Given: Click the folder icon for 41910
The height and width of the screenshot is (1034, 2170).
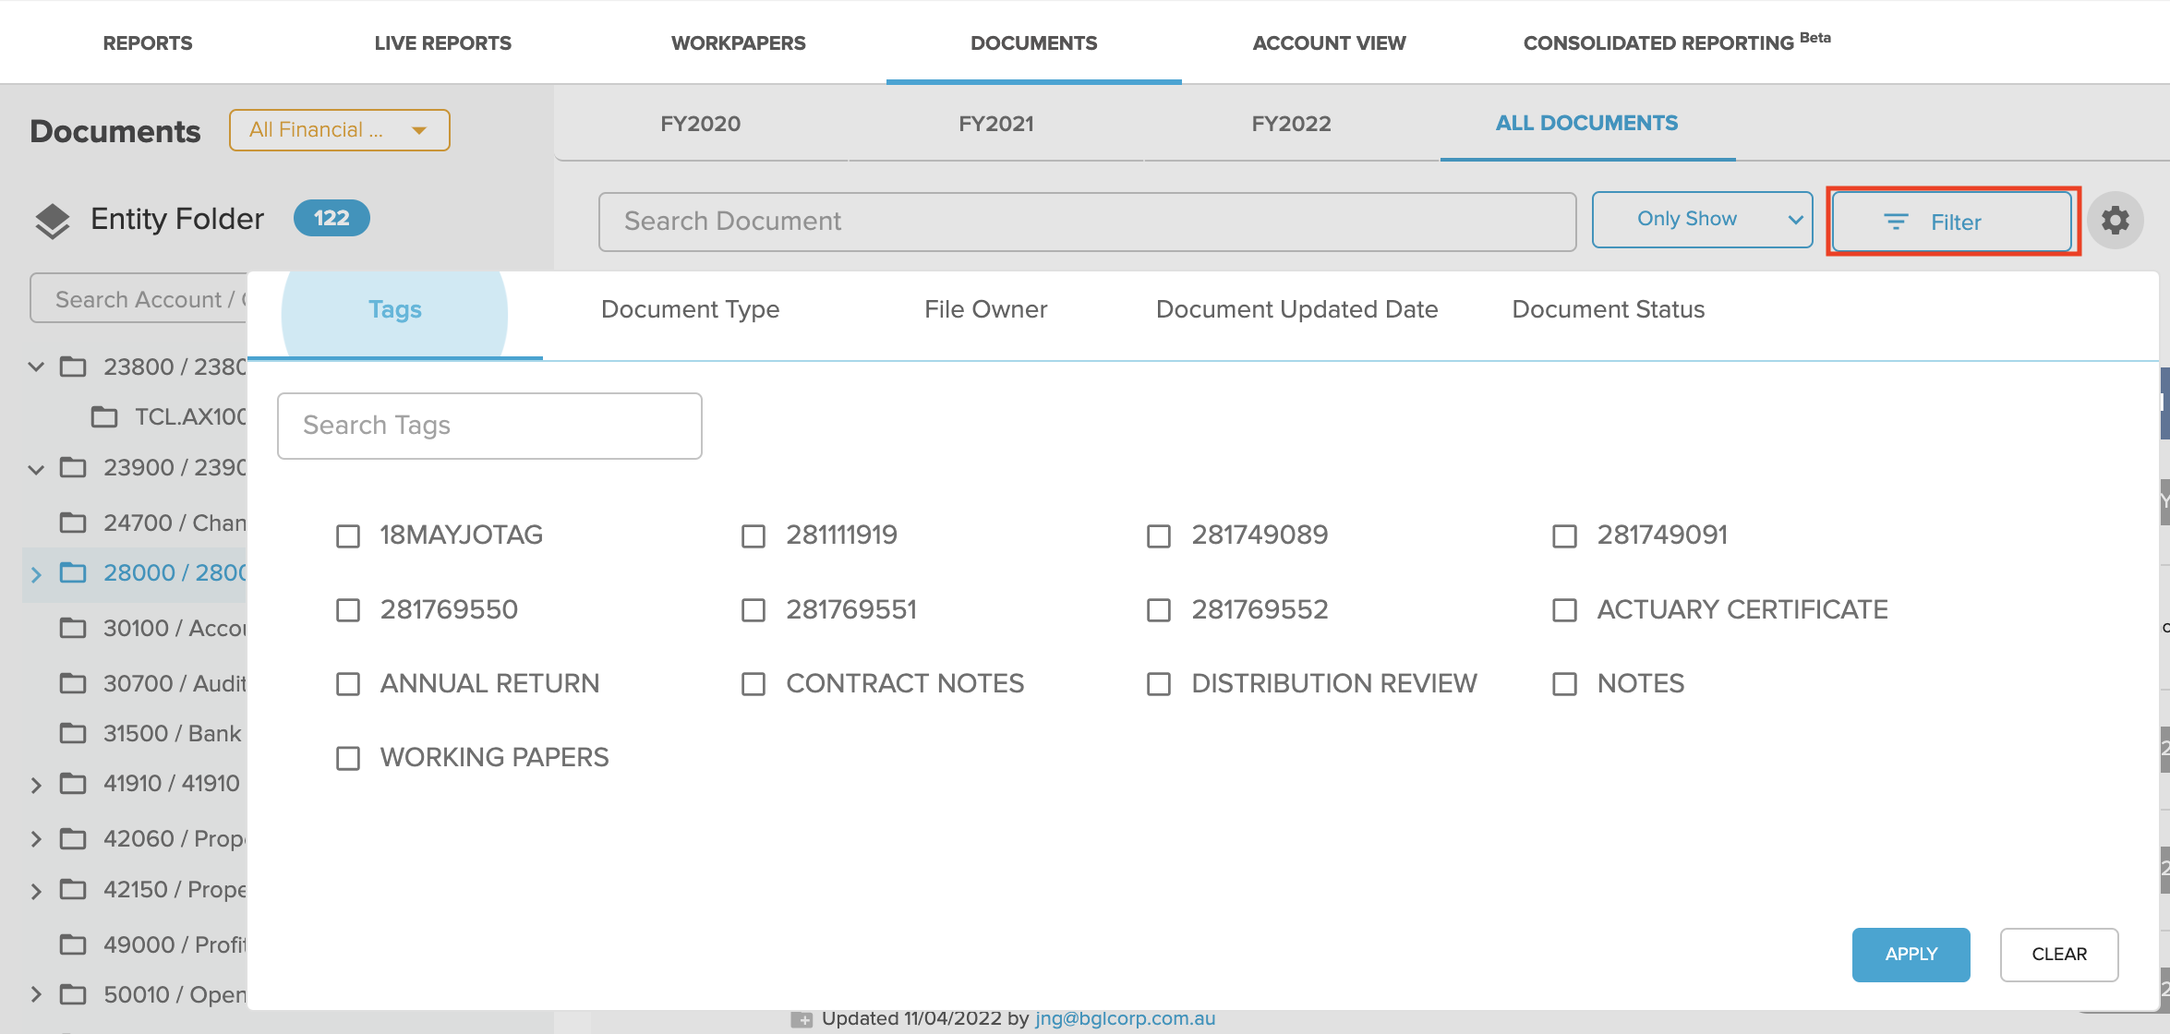Looking at the screenshot, I should point(73,784).
